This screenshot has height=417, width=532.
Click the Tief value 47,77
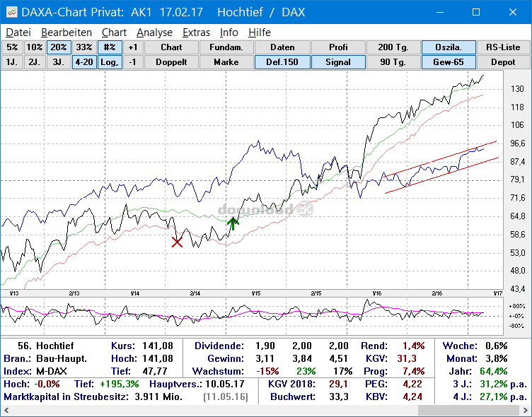(155, 371)
